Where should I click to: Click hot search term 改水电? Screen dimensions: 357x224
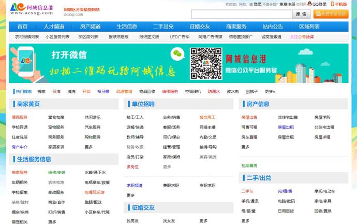pyautogui.click(x=233, y=91)
